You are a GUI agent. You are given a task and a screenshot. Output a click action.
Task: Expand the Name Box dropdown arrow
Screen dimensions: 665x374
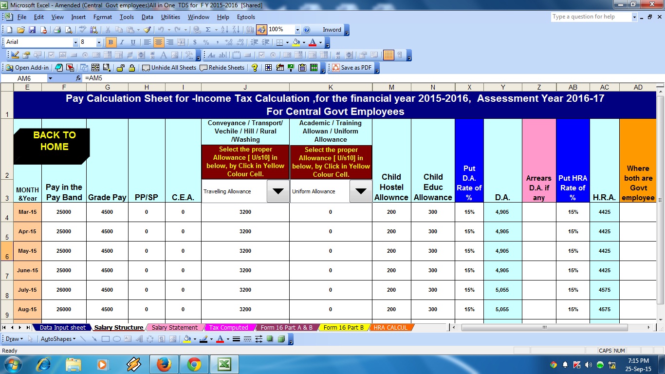click(50, 78)
